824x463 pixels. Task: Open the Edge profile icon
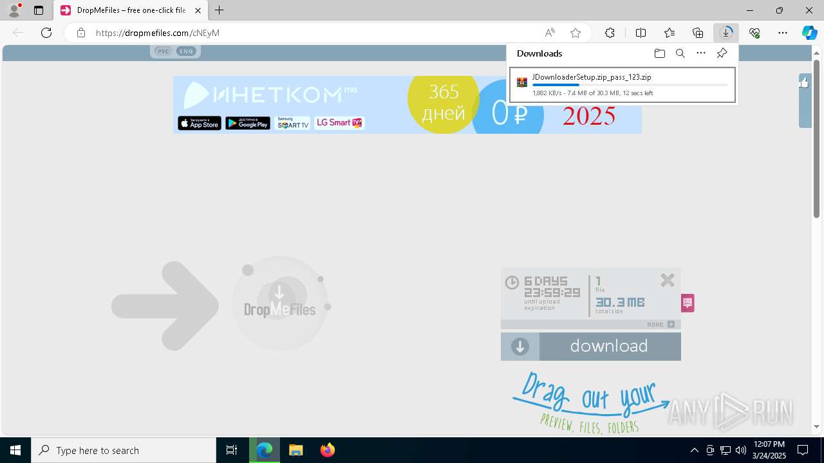tap(14, 10)
